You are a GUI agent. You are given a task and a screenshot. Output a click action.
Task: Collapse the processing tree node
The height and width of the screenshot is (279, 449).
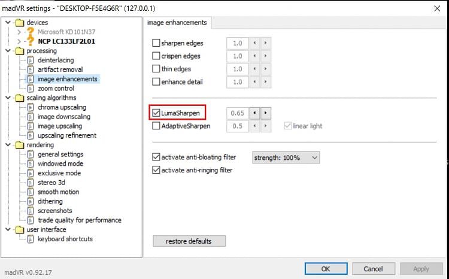coord(8,51)
